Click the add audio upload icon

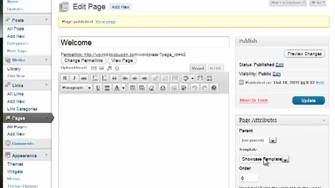click(x=109, y=68)
